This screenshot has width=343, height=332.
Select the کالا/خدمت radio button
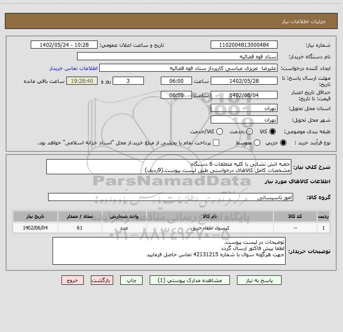220,131
